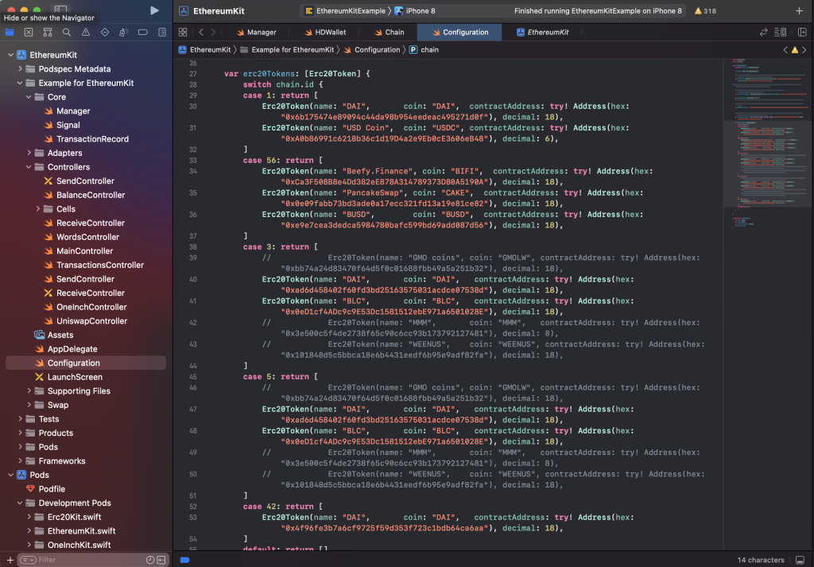Open UniswapController file in navigator
This screenshot has height=567, width=814.
91,321
